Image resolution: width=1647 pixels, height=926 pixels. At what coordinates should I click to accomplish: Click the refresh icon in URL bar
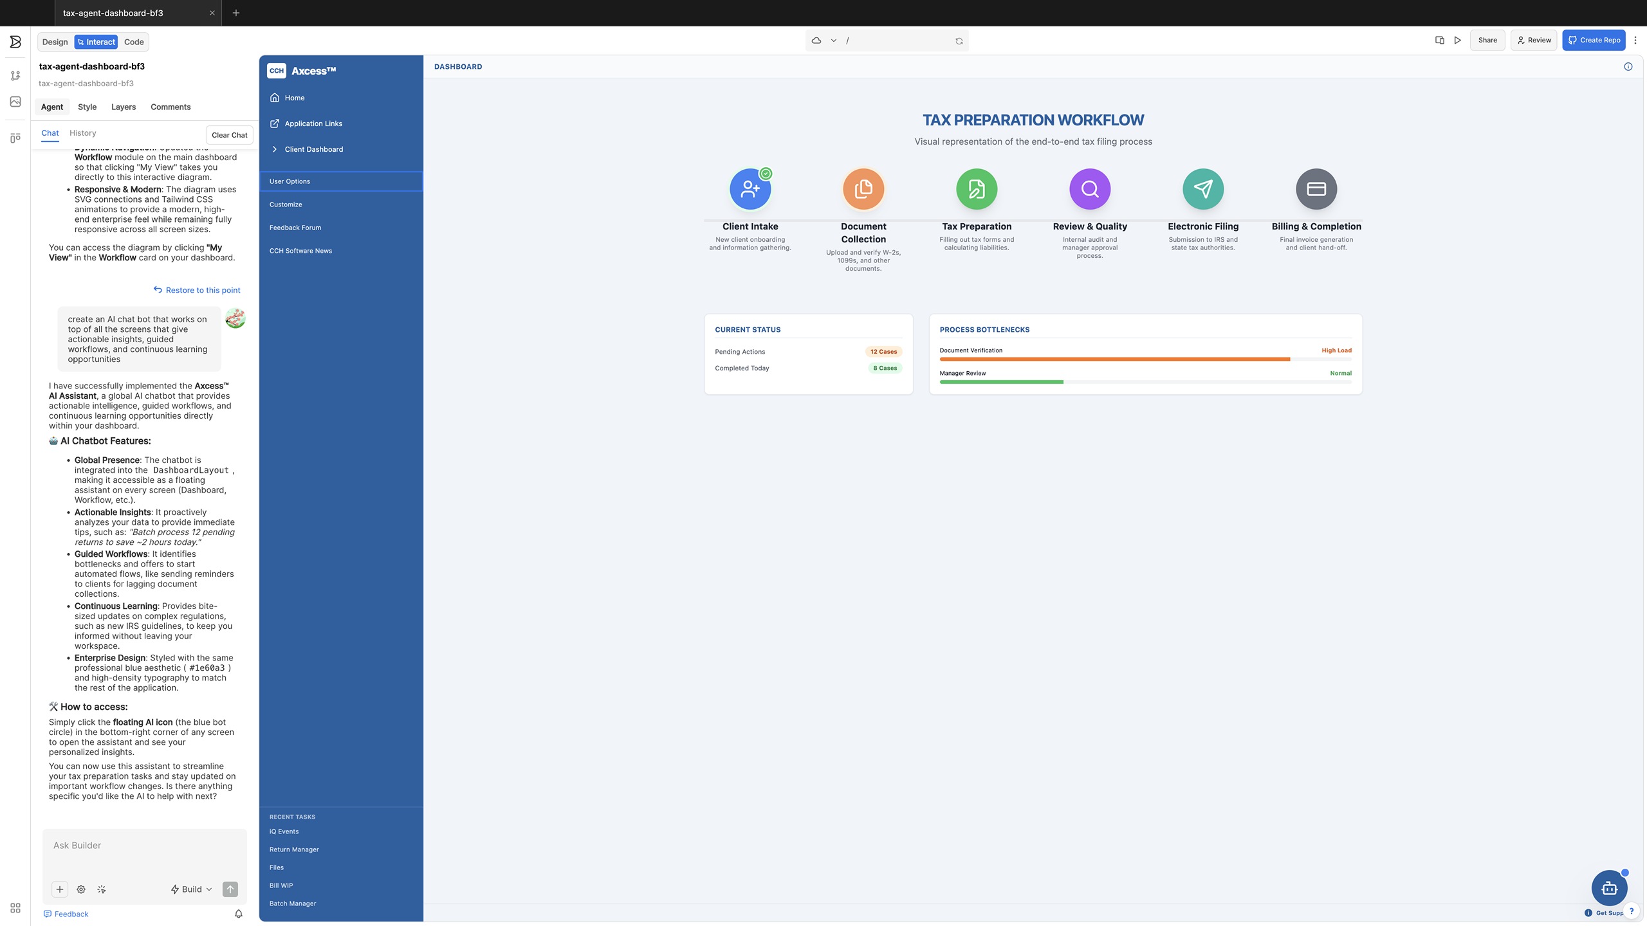pos(959,41)
